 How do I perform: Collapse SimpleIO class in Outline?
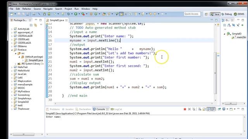tap(224, 34)
